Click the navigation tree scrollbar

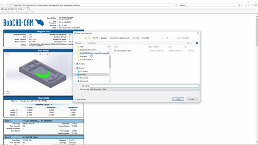point(110,62)
